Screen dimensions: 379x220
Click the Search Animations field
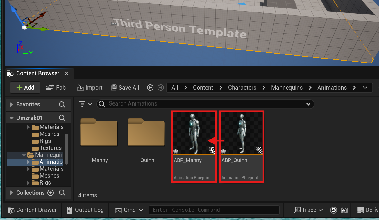pyautogui.click(x=205, y=104)
